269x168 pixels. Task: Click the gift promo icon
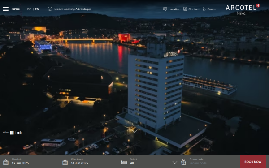coord(183,162)
